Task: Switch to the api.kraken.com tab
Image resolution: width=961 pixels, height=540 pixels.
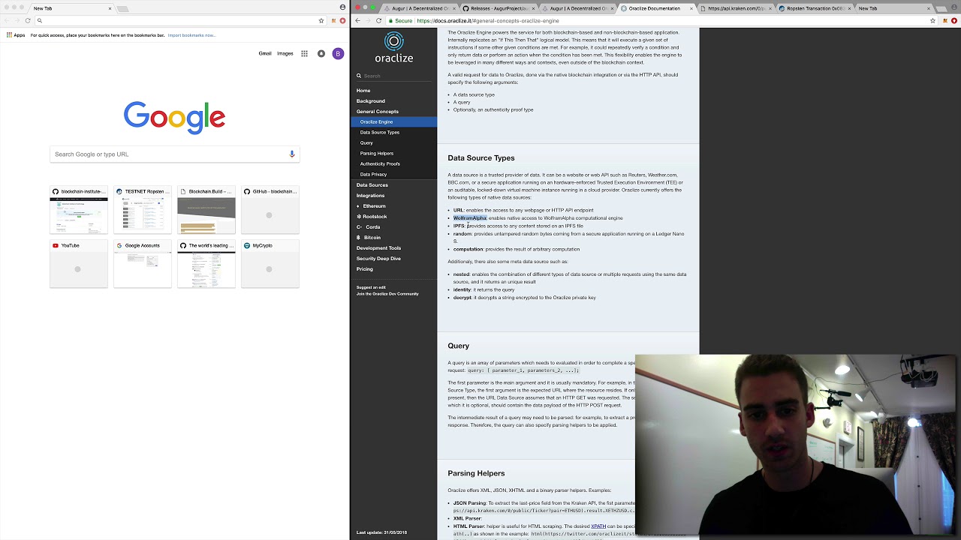Action: [737, 8]
